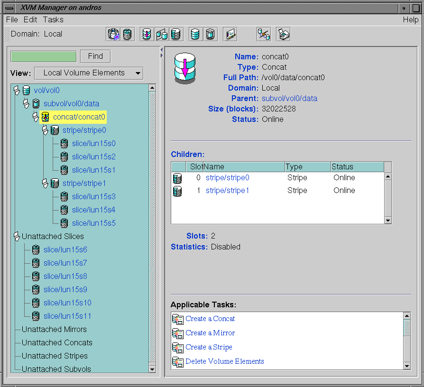The height and width of the screenshot is (387, 424).
Task: Collapse the subvol/vol0/data tree node
Action: (x=26, y=103)
